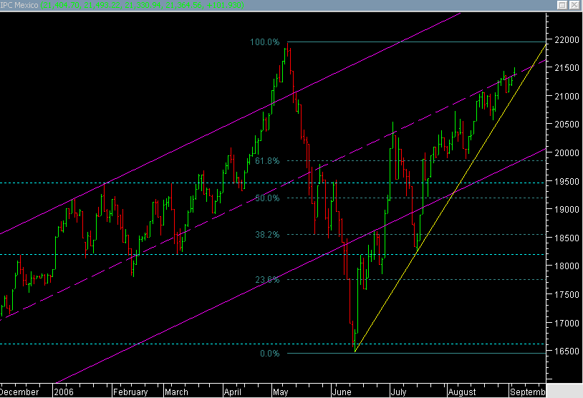Viewport: 583px width, 398px height.
Task: Click the 20500 price axis label
Action: [567, 125]
